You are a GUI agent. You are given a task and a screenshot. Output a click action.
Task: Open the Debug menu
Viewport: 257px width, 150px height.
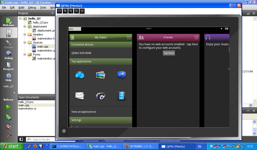pos(32,7)
